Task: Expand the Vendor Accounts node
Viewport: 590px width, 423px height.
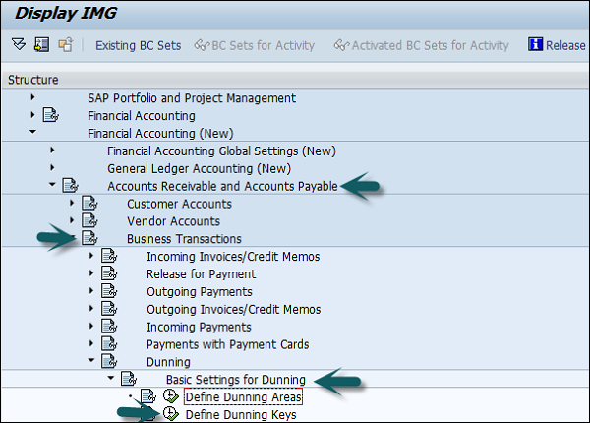Action: point(72,221)
